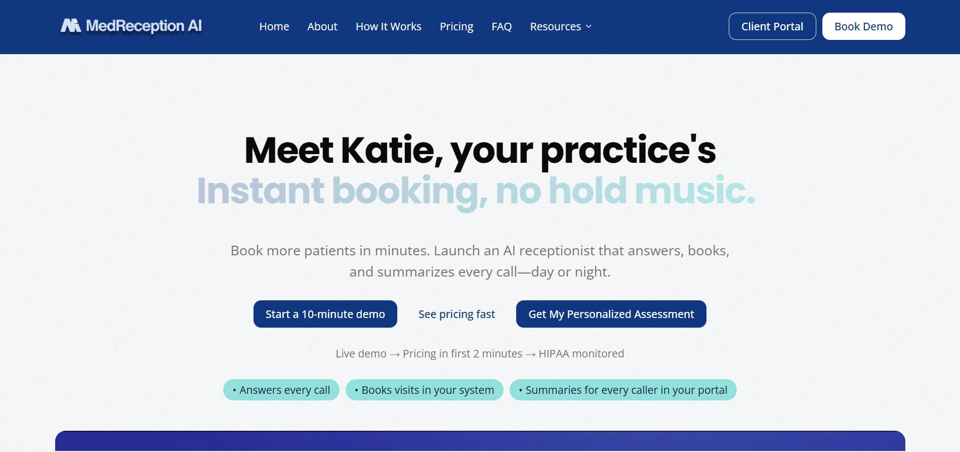Click the Live demo HIPAA monitored text
Screen dimensions: 960x452
[x=480, y=353]
